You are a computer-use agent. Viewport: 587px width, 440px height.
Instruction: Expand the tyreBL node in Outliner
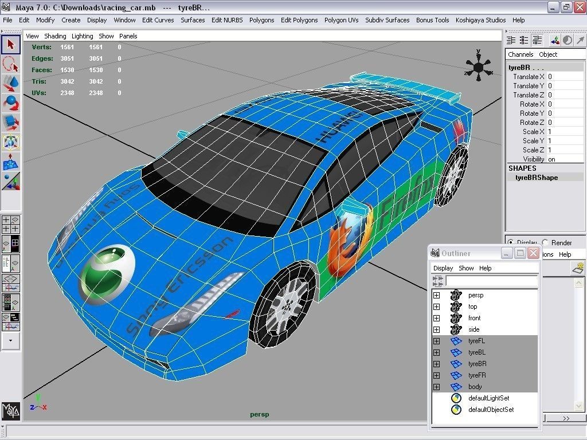click(436, 352)
